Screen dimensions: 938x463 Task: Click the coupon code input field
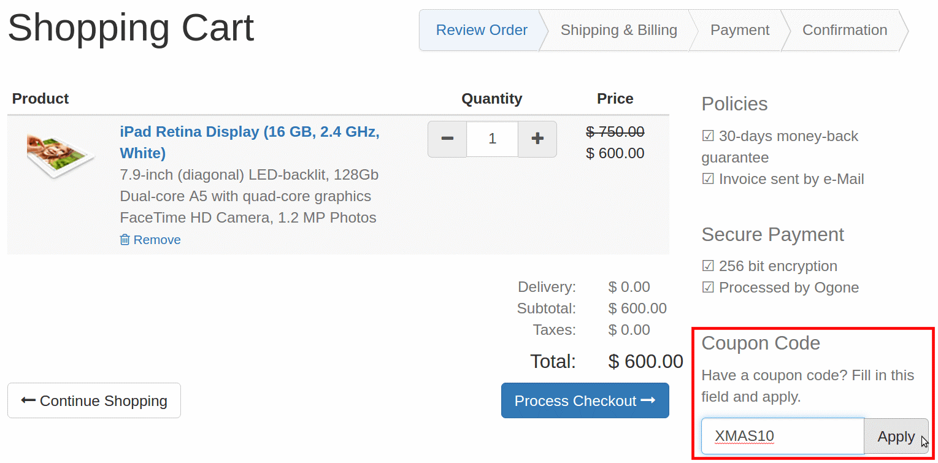coord(782,437)
